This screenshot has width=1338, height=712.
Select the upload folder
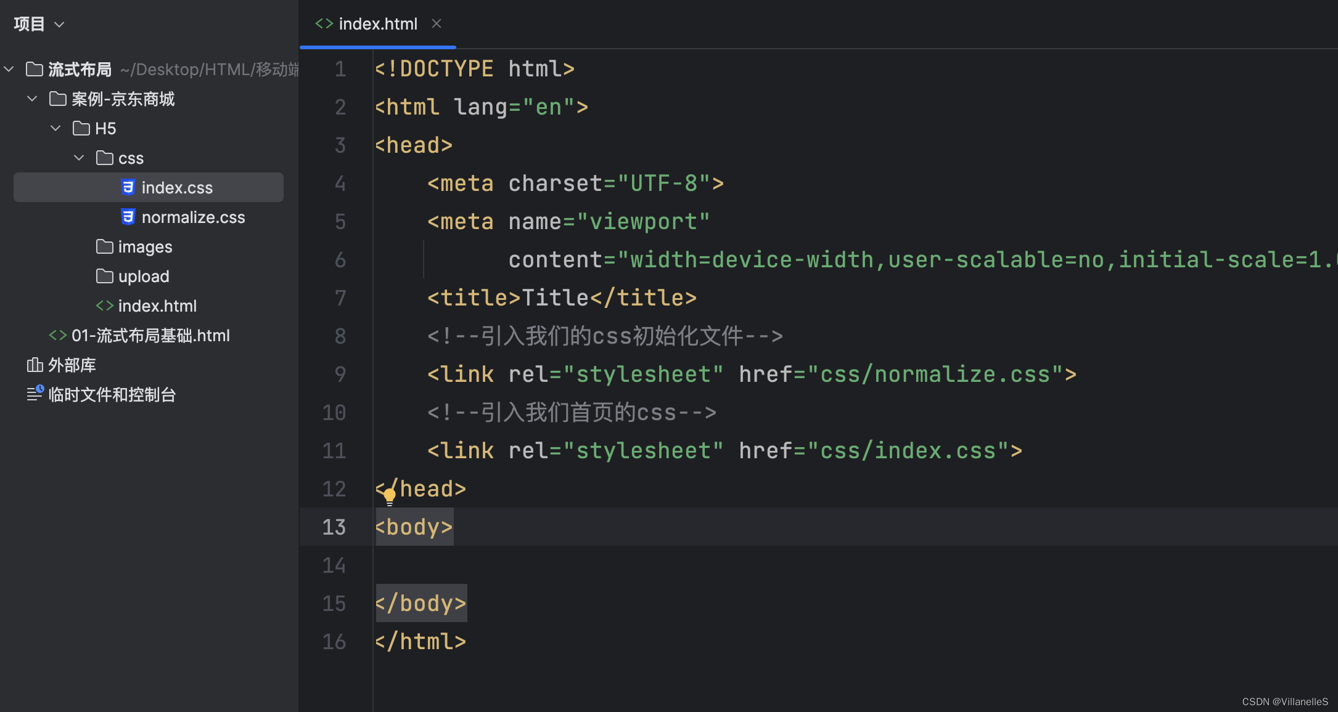[x=144, y=276]
